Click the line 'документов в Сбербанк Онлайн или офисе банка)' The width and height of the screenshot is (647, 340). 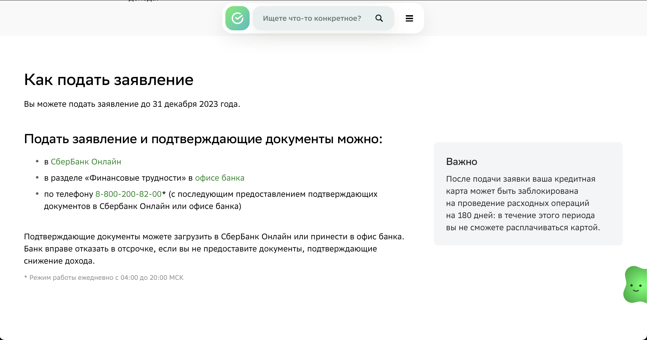[x=142, y=206]
